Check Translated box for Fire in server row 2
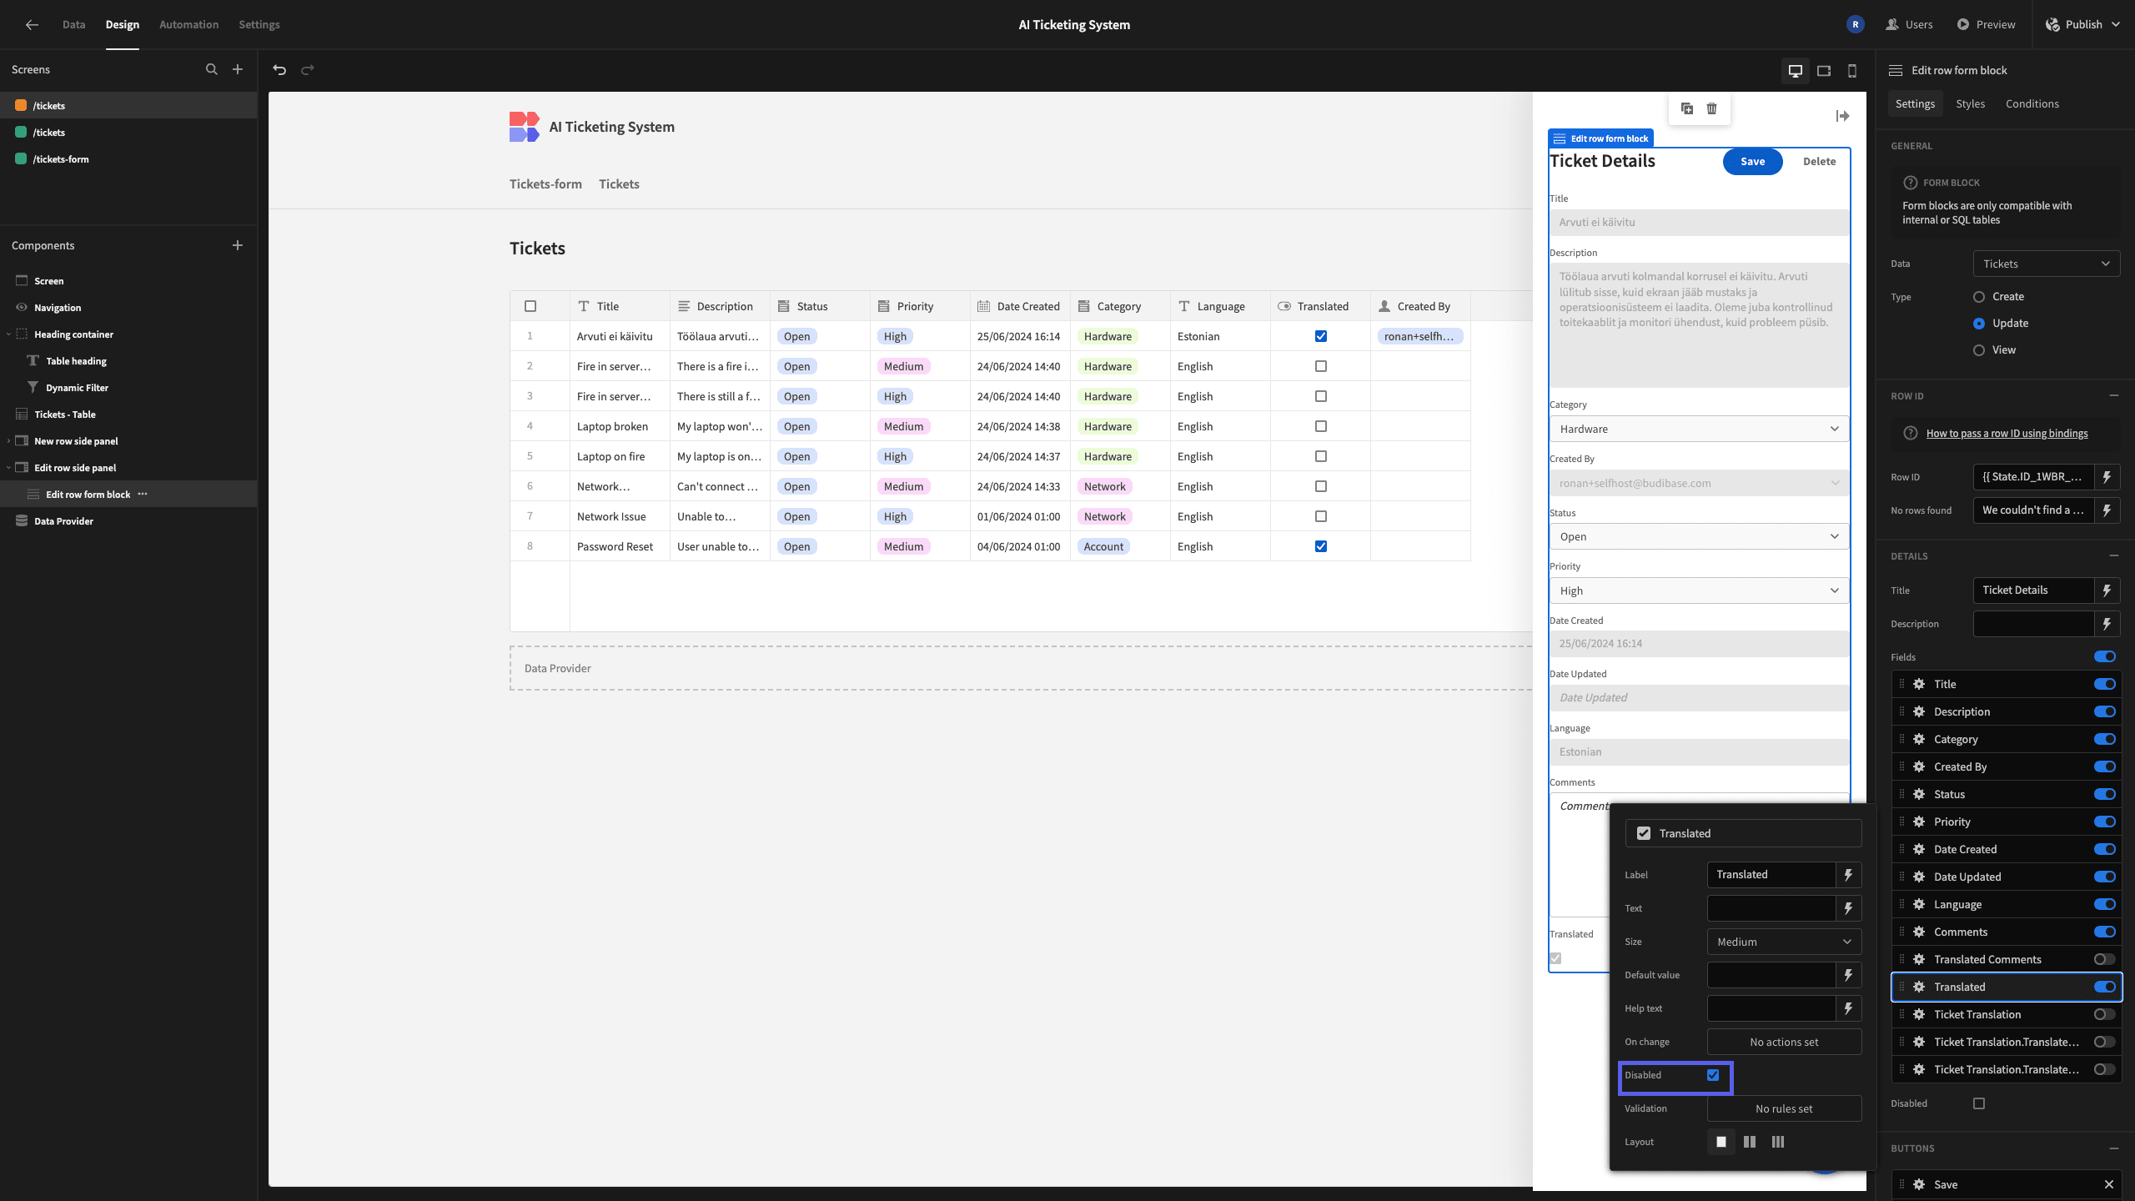This screenshot has height=1201, width=2135. (1321, 366)
